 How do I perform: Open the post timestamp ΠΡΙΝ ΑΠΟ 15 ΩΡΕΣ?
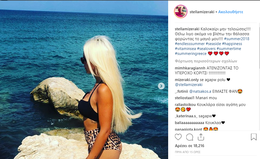coord(188,152)
